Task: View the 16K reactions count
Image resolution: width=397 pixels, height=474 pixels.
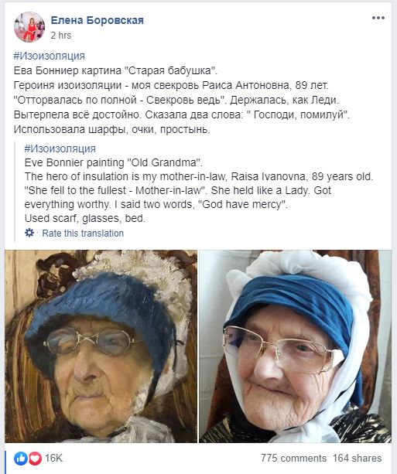Action: click(53, 459)
